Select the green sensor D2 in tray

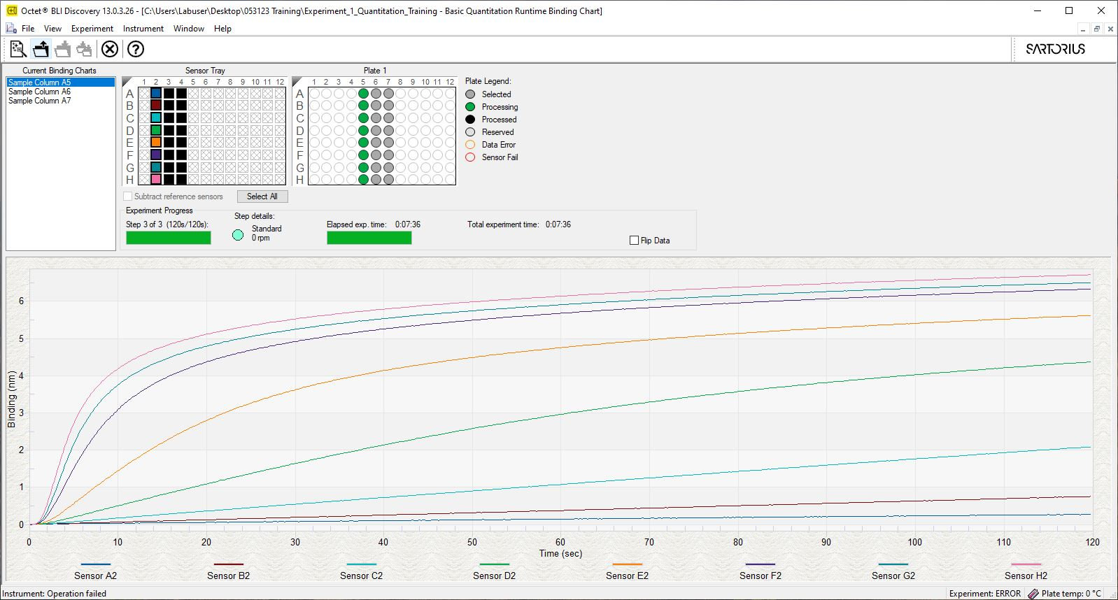pos(156,130)
